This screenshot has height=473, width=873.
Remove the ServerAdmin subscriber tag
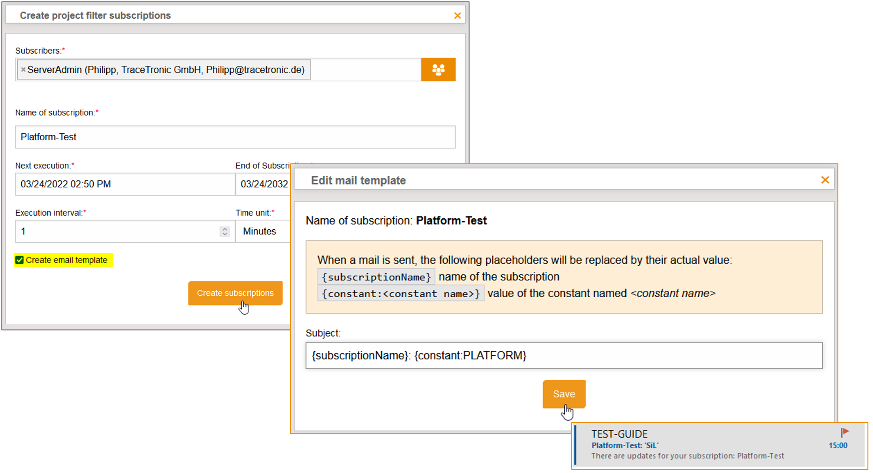(x=23, y=69)
